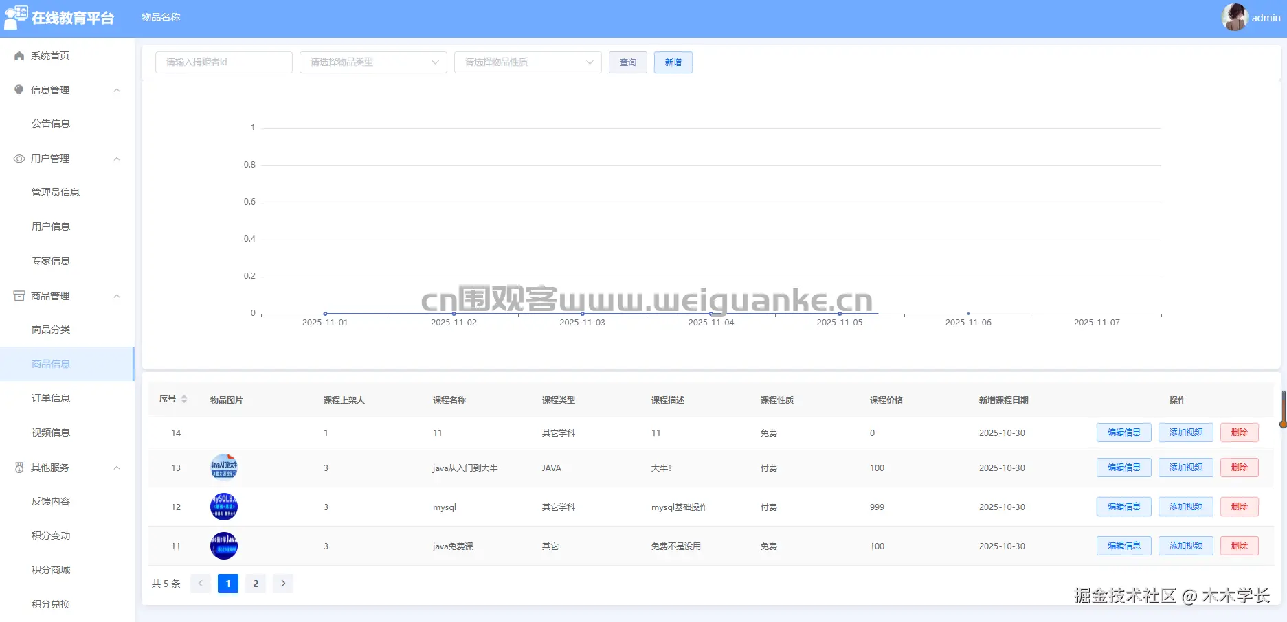Go to page 2 of table
This screenshot has height=622, width=1287.
(256, 584)
